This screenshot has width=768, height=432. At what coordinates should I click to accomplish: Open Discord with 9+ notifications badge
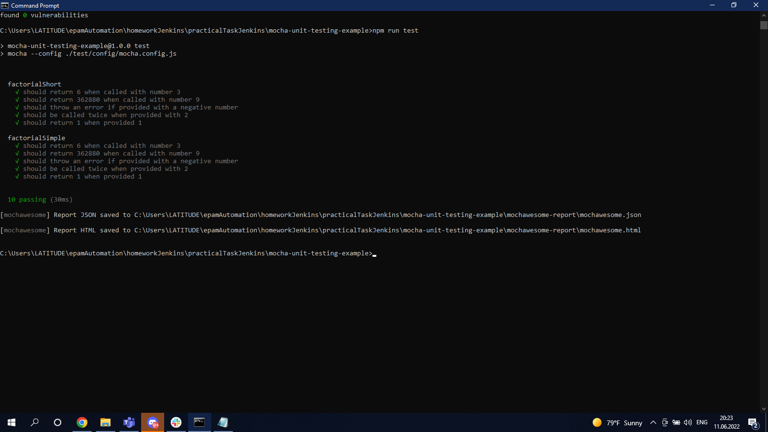(153, 422)
